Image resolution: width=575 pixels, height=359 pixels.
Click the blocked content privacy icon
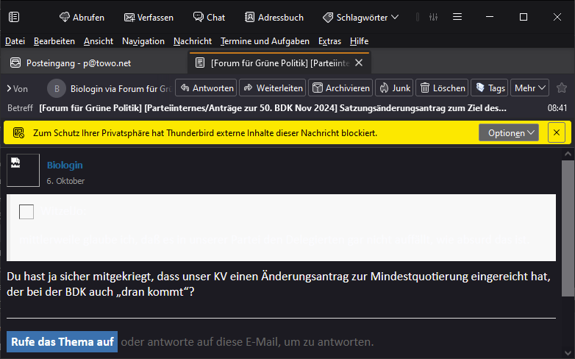tap(18, 132)
